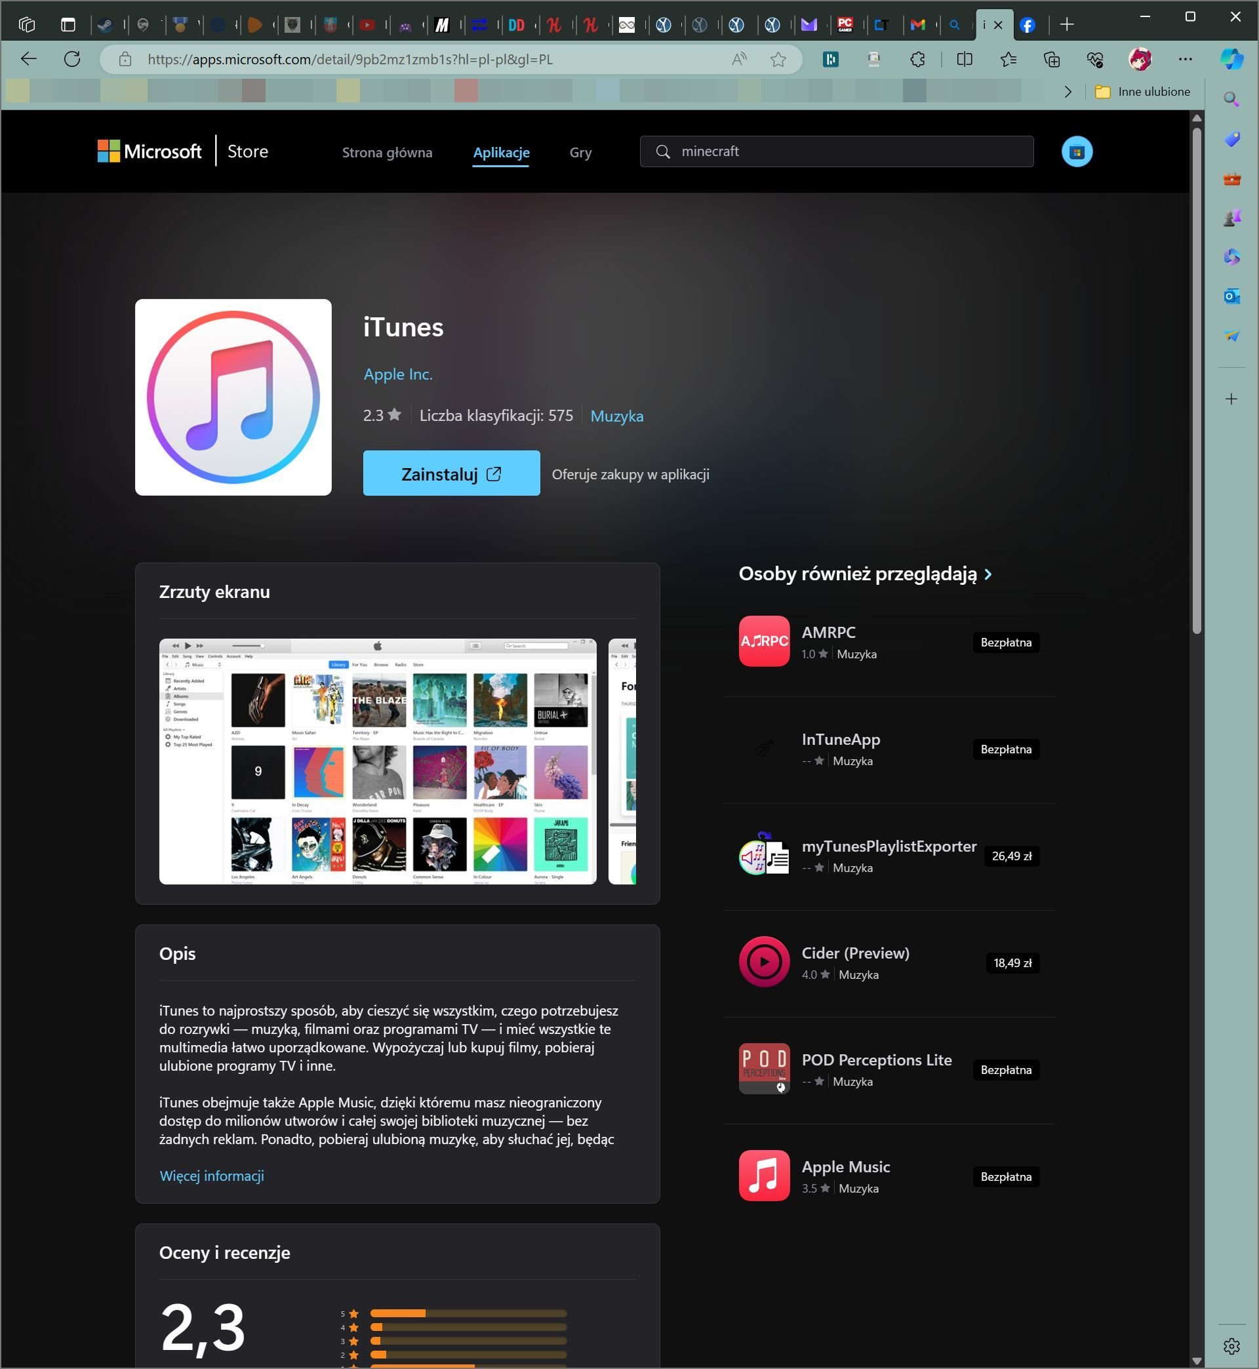Open first iTunes screenshot thumbnail
Screen dimensions: 1259x1369
tap(378, 761)
